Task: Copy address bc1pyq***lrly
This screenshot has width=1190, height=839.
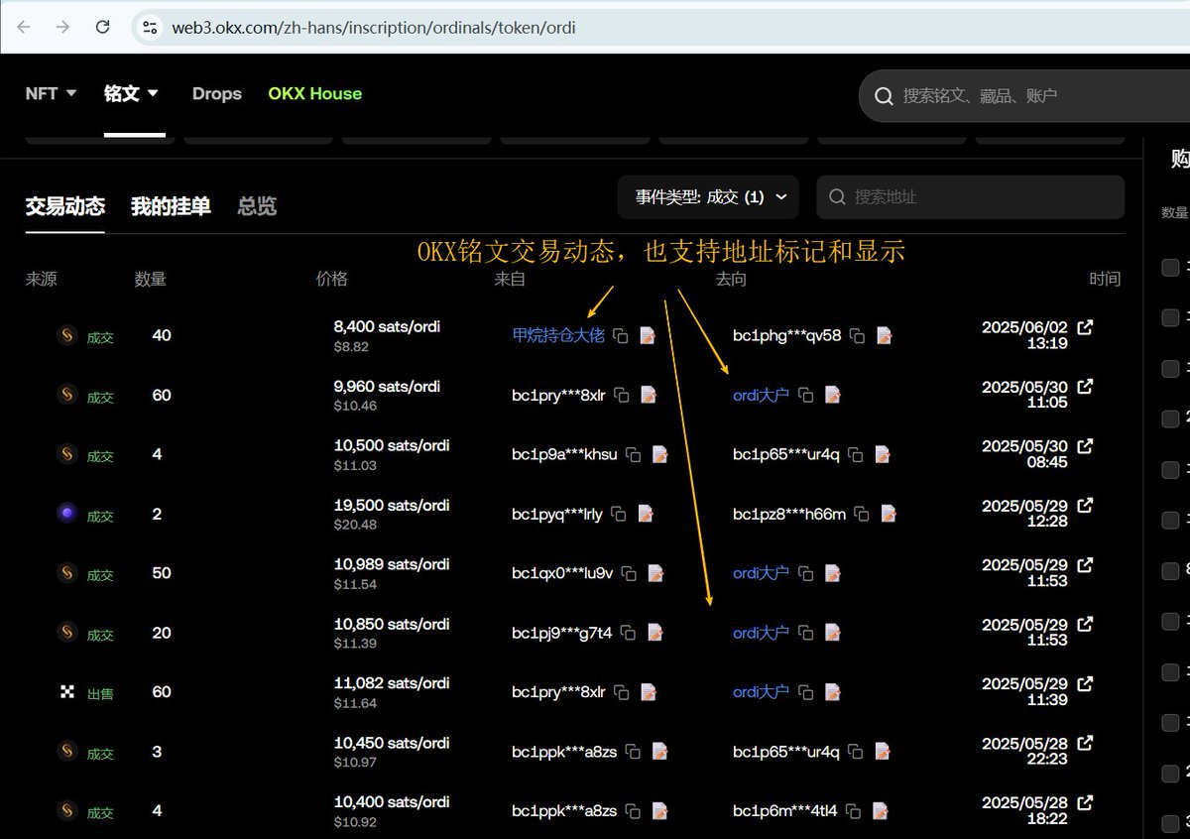Action: [x=619, y=515]
